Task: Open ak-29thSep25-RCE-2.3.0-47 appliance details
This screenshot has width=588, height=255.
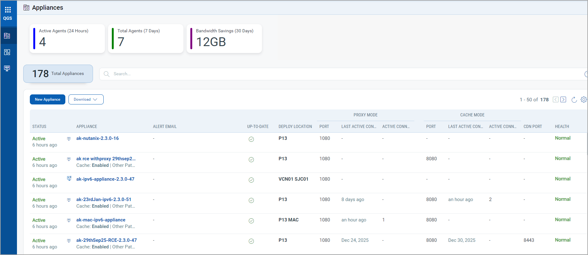Action: click(106, 240)
